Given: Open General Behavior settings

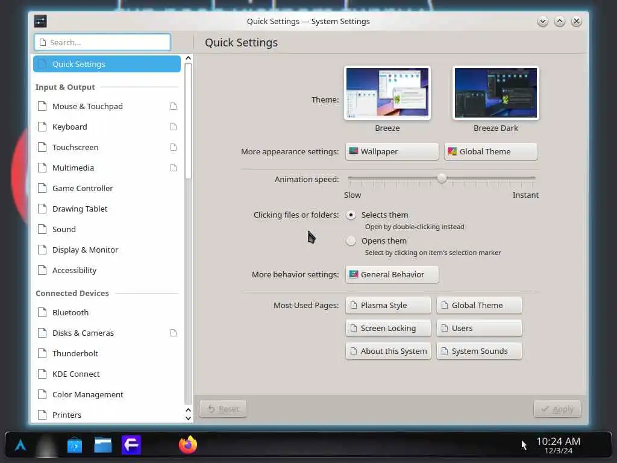Looking at the screenshot, I should pyautogui.click(x=392, y=274).
